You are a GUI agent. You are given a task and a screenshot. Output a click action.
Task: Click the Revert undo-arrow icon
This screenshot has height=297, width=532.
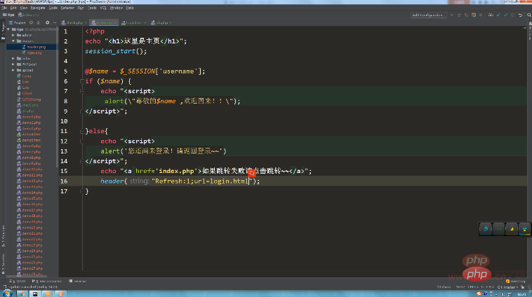click(x=520, y=15)
